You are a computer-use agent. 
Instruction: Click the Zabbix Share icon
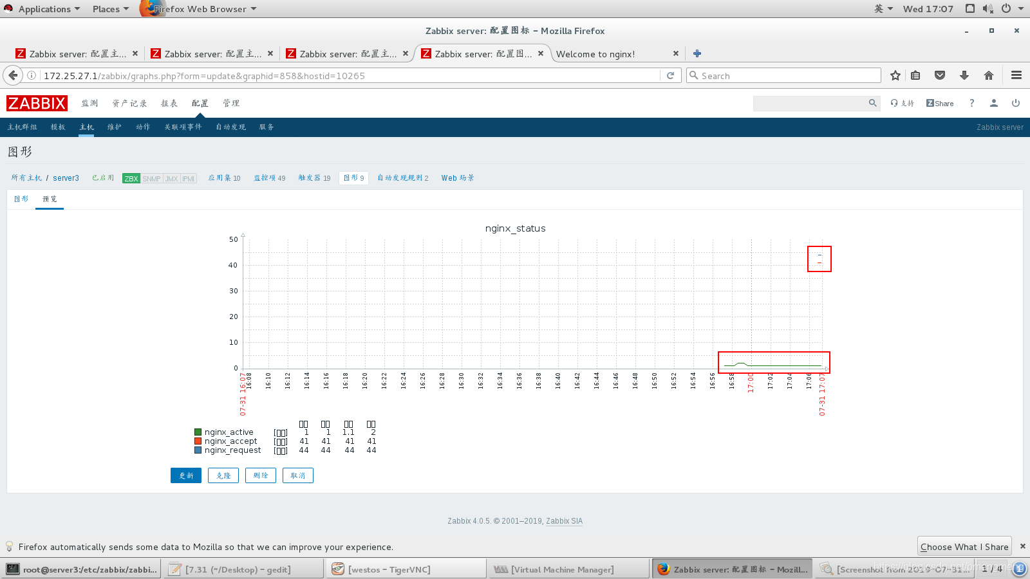coord(940,103)
